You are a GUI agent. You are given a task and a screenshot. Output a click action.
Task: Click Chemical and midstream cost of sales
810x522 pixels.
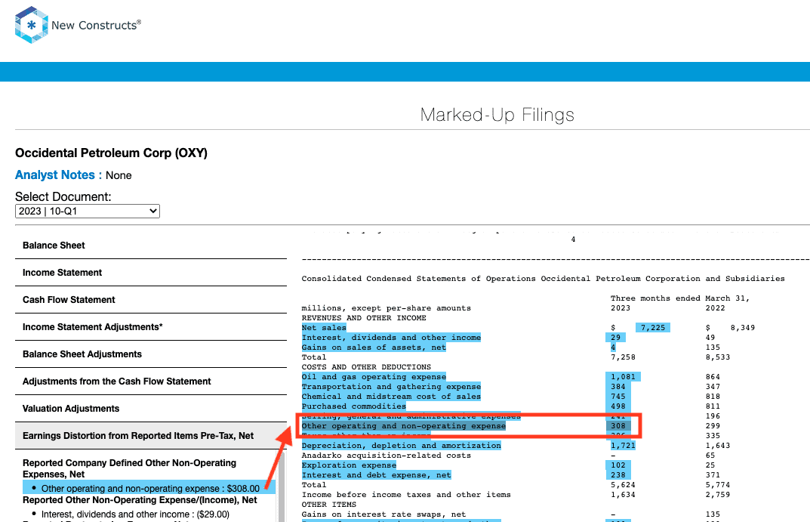[391, 397]
